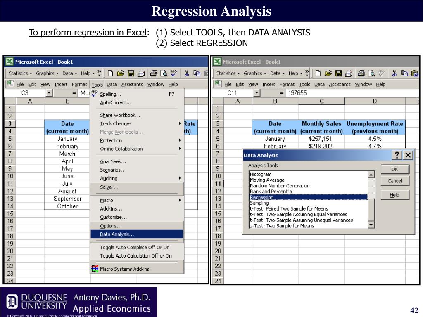Click Save floppy icon in left Excel toolbar
This screenshot has width=423, height=317.
[x=131, y=73]
